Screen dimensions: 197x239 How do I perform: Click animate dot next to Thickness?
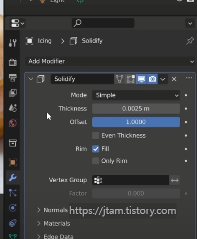pos(186,108)
